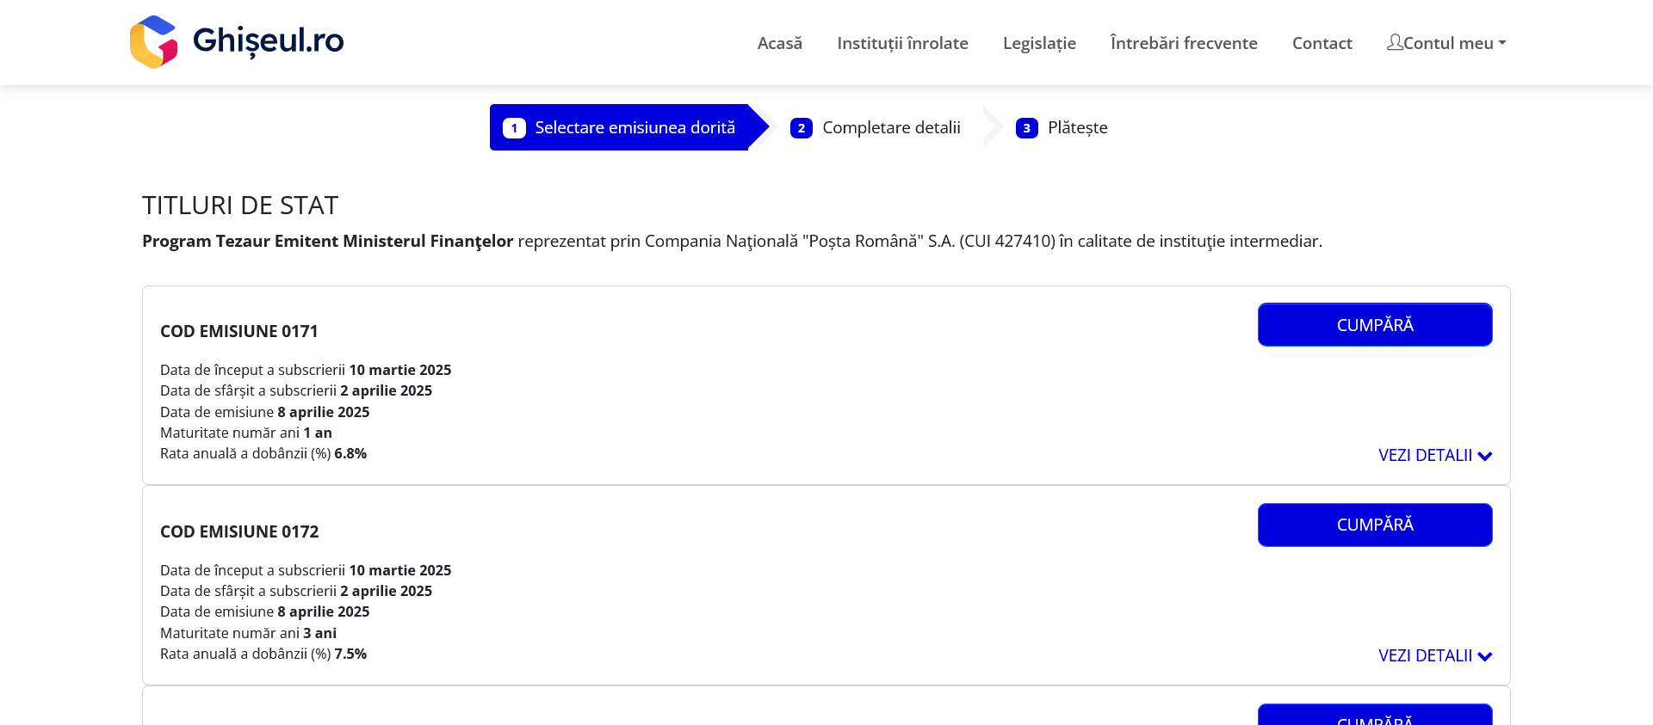Expand VEZI DETALII for emission 0171
This screenshot has width=1653, height=725.
tap(1435, 455)
